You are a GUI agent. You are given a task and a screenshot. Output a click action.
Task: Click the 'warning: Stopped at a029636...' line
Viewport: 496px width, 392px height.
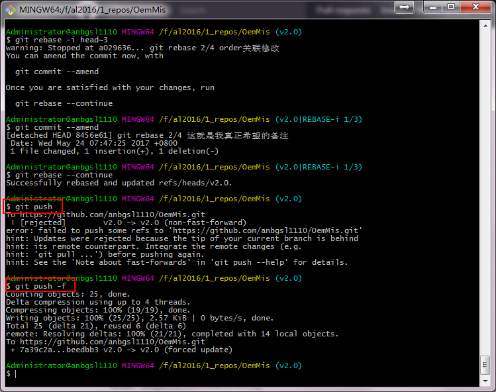(142, 48)
